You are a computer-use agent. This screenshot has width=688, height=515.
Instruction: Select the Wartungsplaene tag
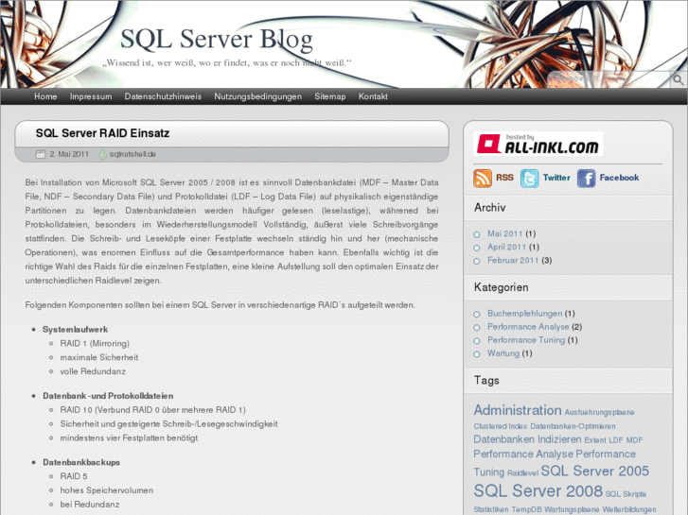tap(572, 509)
